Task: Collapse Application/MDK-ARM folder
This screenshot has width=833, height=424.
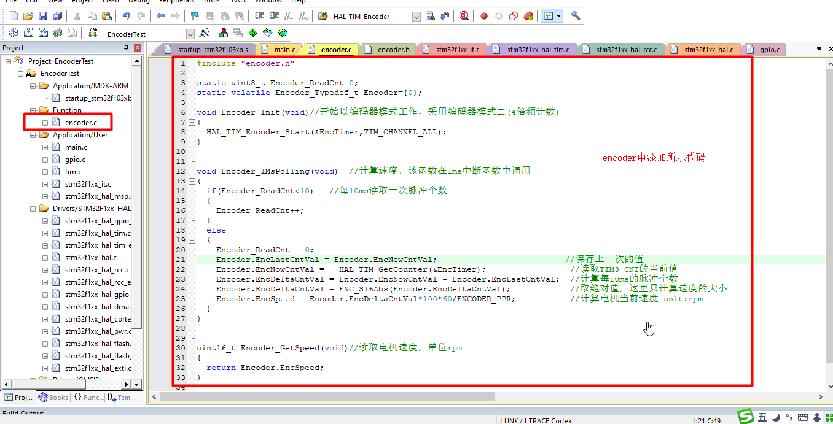Action: pos(33,85)
